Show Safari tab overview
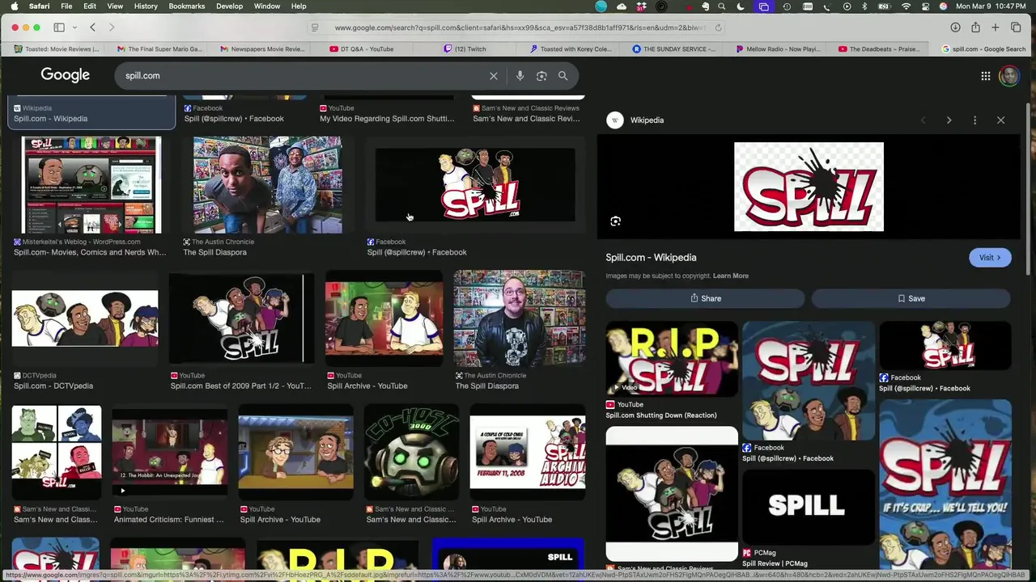 point(1016,27)
